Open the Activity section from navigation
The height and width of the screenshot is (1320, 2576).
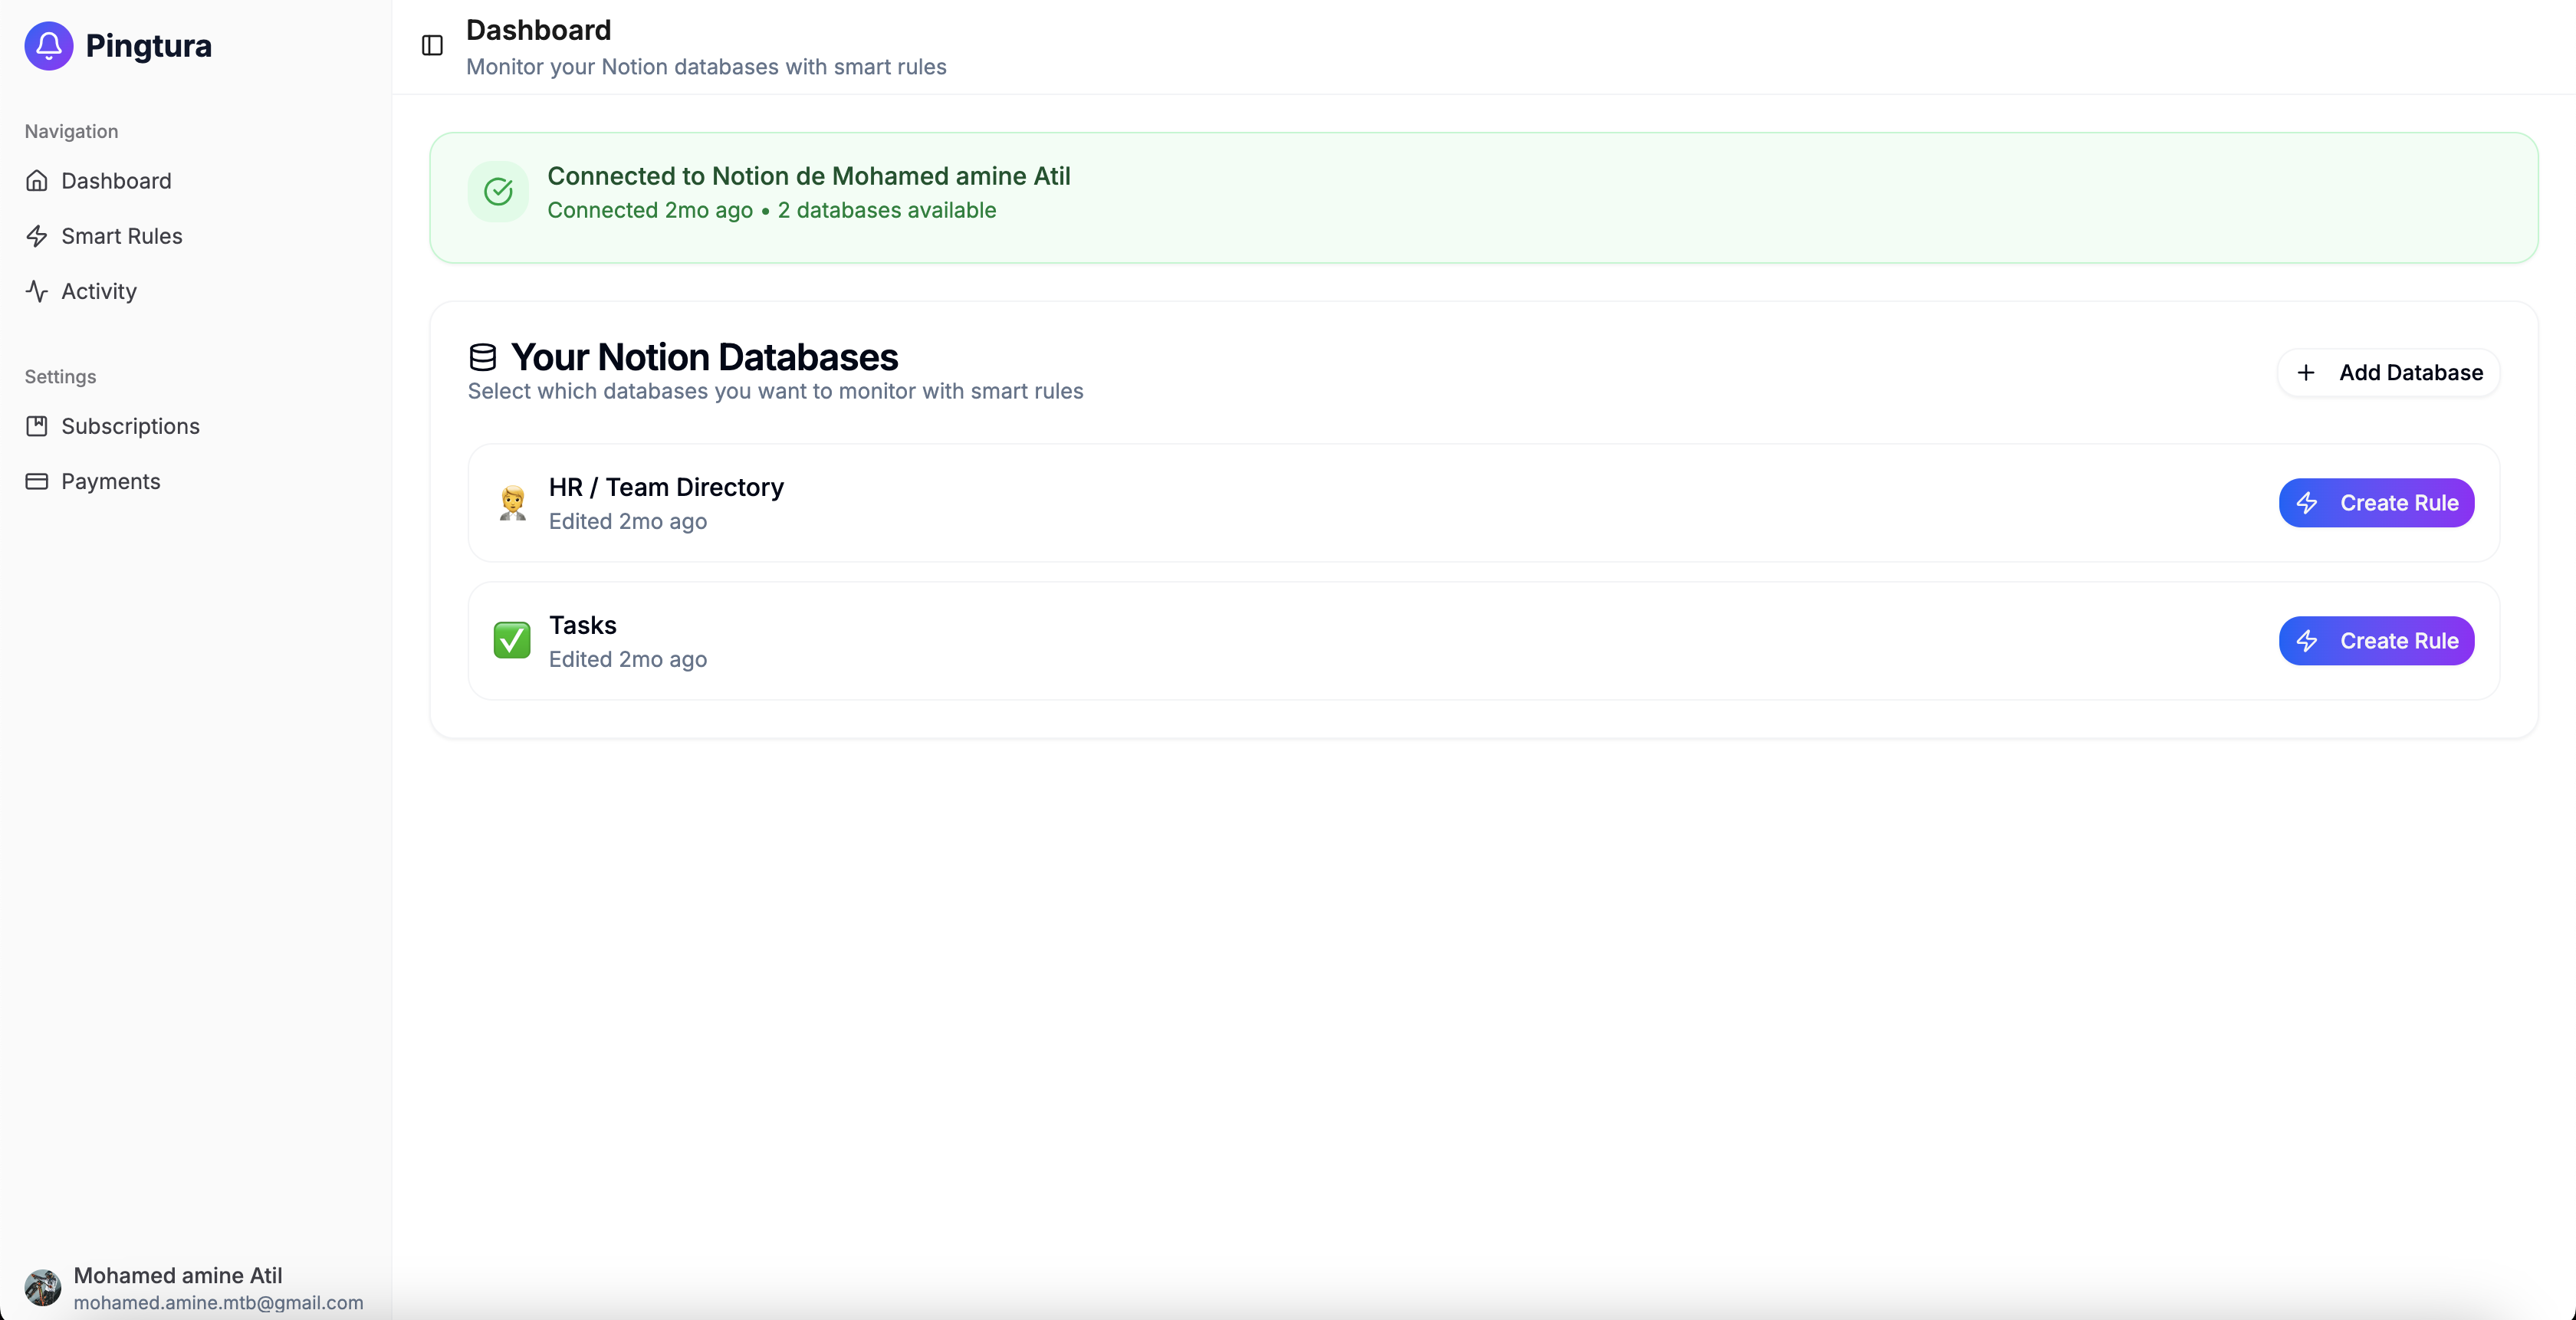[98, 291]
